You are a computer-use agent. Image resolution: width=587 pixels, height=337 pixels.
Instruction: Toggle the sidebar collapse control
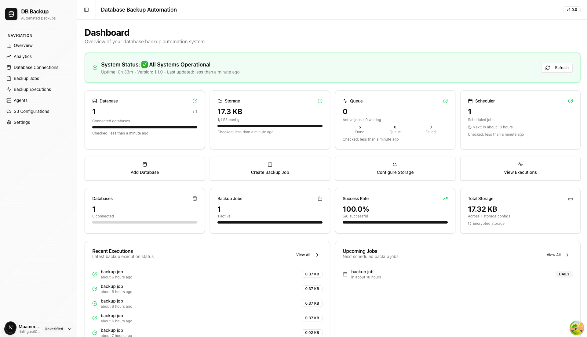tap(86, 10)
